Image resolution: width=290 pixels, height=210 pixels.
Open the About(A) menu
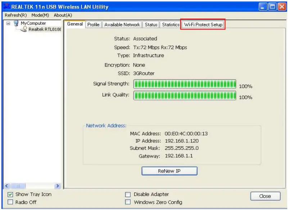click(x=63, y=15)
